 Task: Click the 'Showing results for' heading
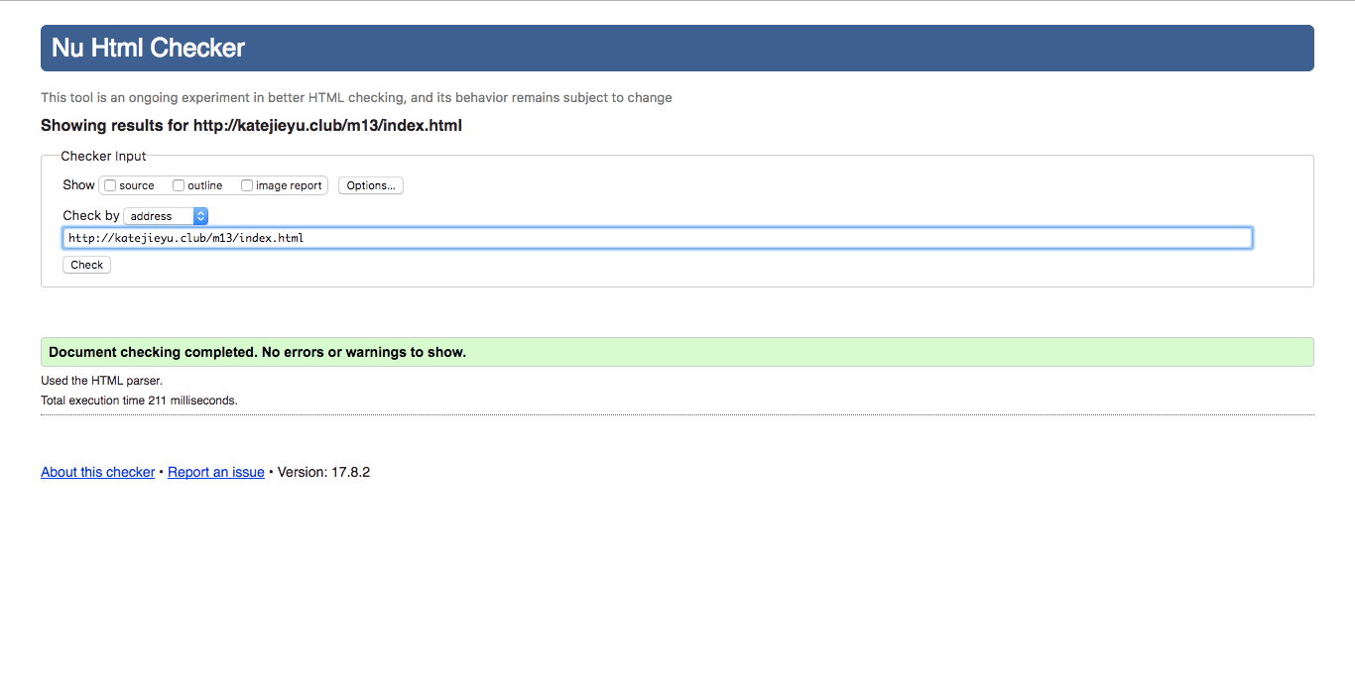pyautogui.click(x=251, y=126)
